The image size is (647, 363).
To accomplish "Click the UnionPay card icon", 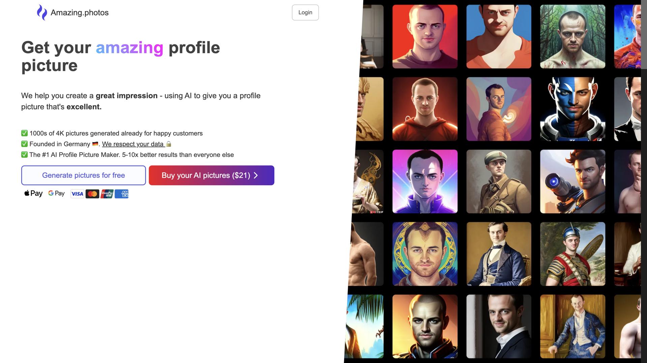I will (x=107, y=194).
